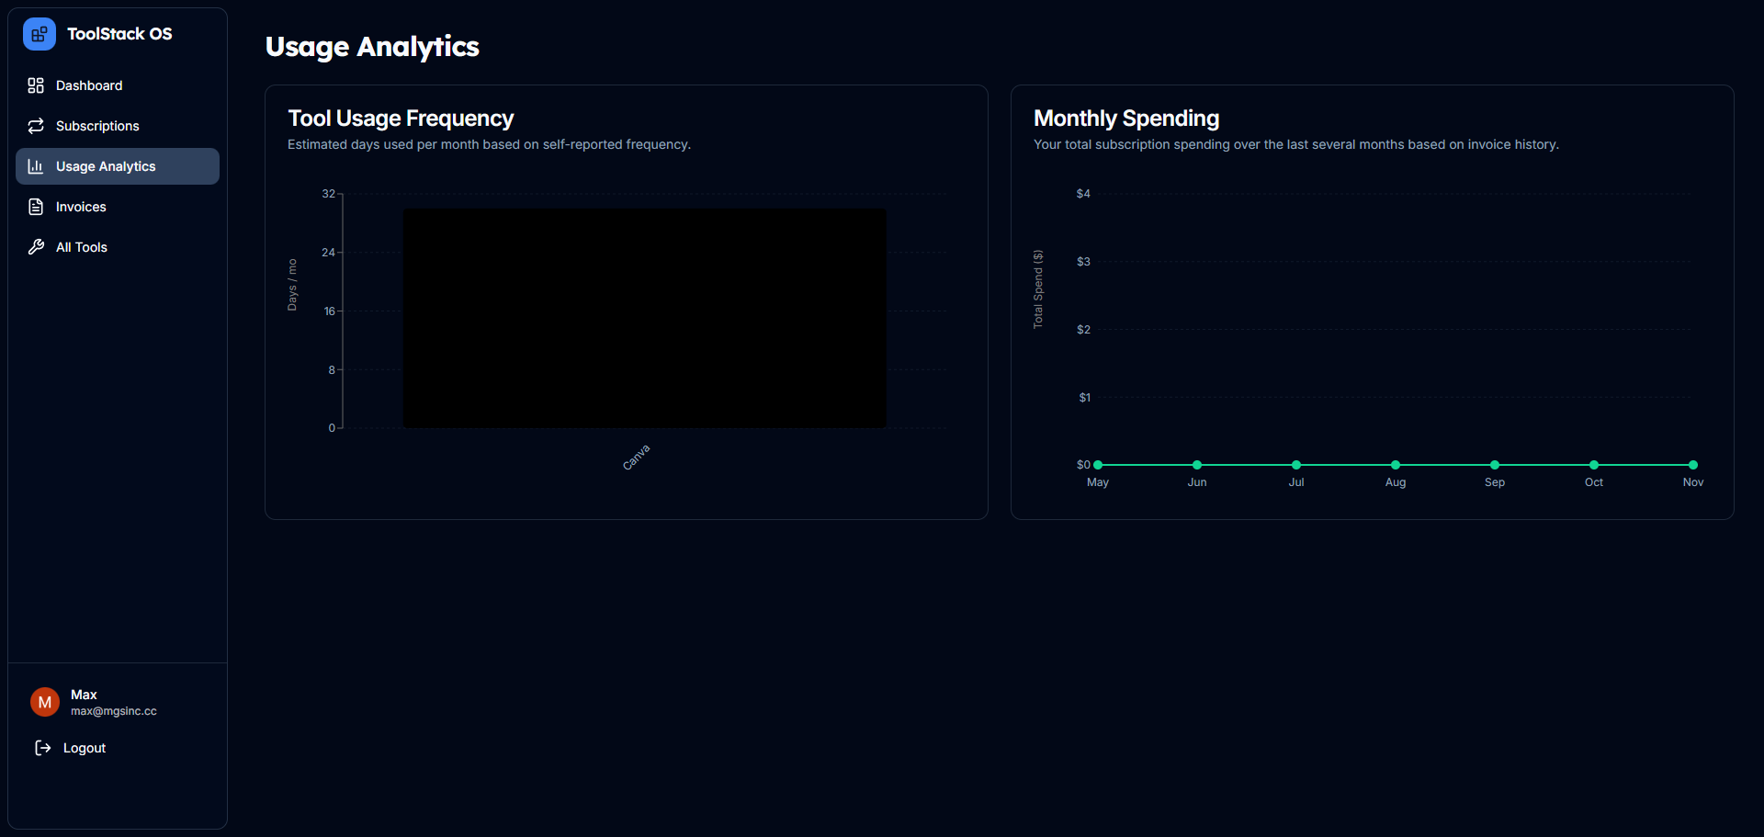Click the max@mgsinc.cc email text
Screen dimensions: 1764x837
coord(114,711)
